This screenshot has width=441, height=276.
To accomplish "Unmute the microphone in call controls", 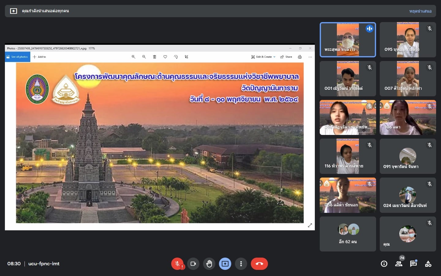I will pyautogui.click(x=177, y=264).
